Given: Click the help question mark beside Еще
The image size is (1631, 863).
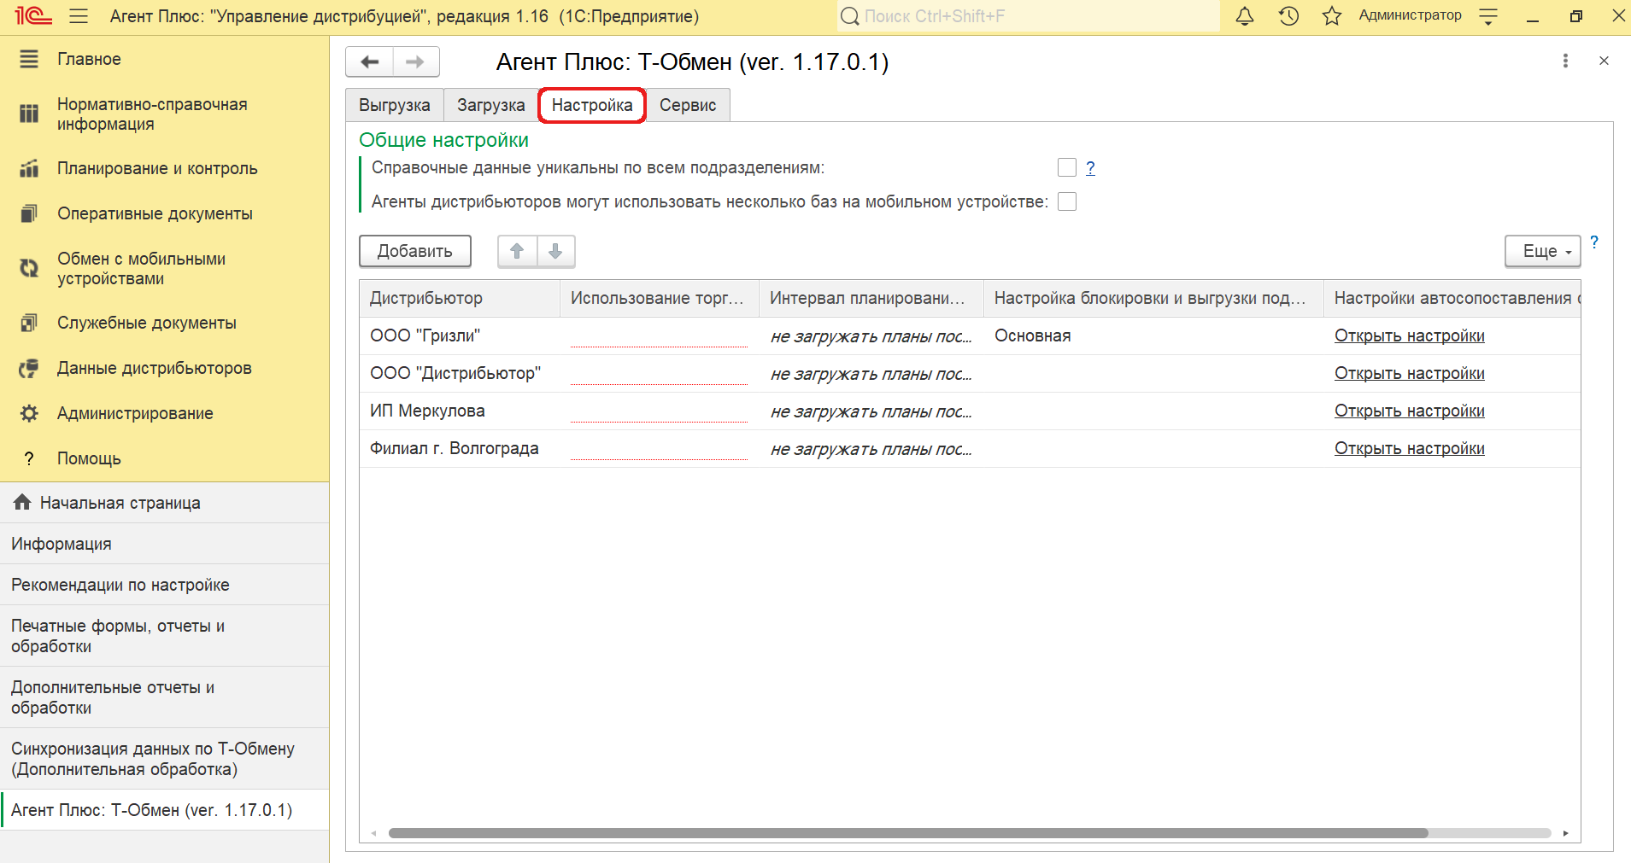Looking at the screenshot, I should click(x=1594, y=242).
